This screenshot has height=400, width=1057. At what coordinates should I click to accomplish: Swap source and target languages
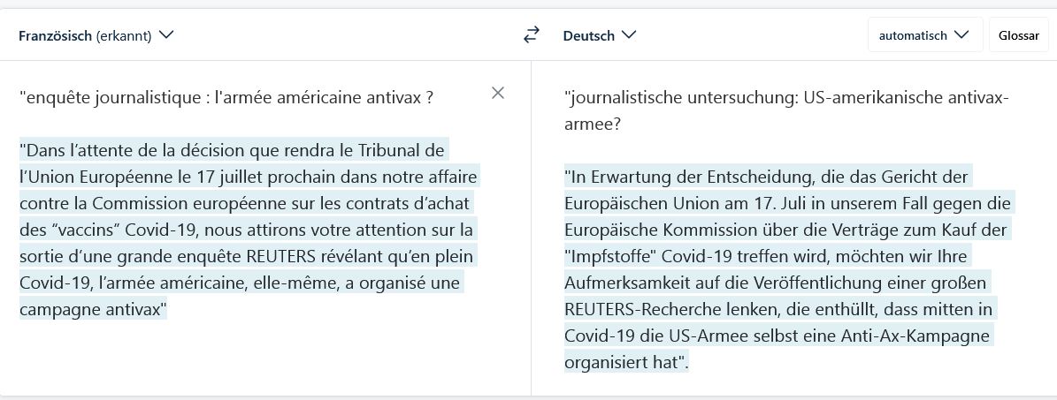coord(531,35)
